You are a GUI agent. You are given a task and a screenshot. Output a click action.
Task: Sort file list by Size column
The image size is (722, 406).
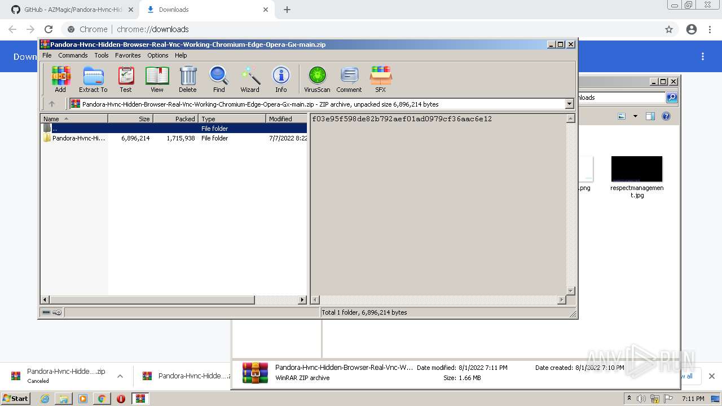coord(130,118)
